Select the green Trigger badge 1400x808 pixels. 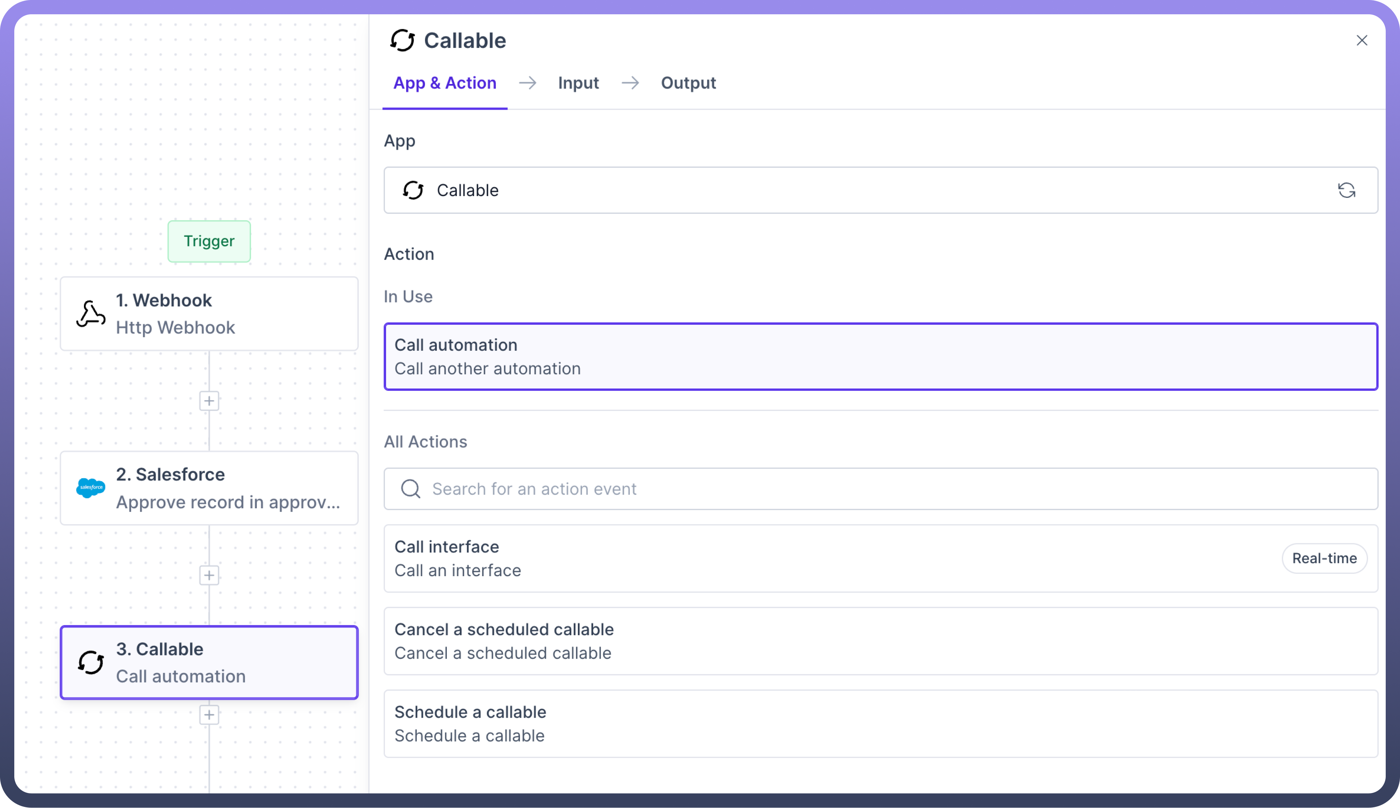point(209,241)
